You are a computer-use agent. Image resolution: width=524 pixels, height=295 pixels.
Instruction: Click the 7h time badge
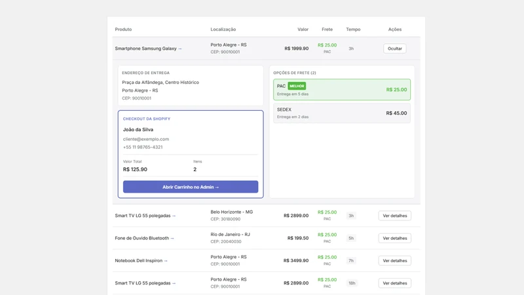[351, 260]
